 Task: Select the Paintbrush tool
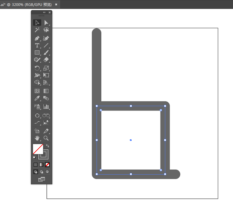(46, 52)
